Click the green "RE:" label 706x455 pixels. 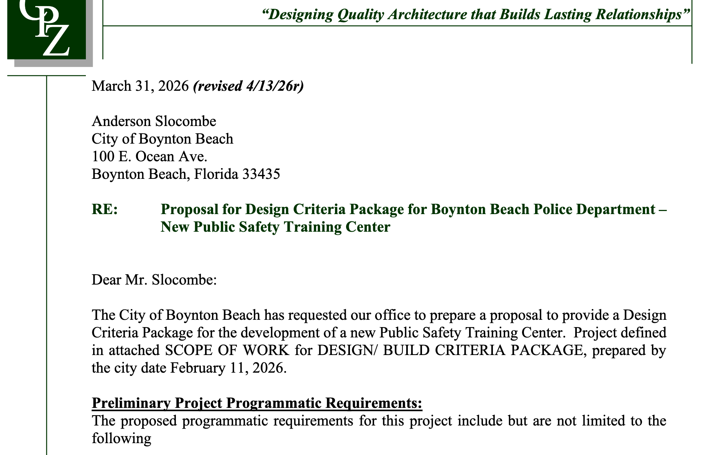(x=105, y=209)
